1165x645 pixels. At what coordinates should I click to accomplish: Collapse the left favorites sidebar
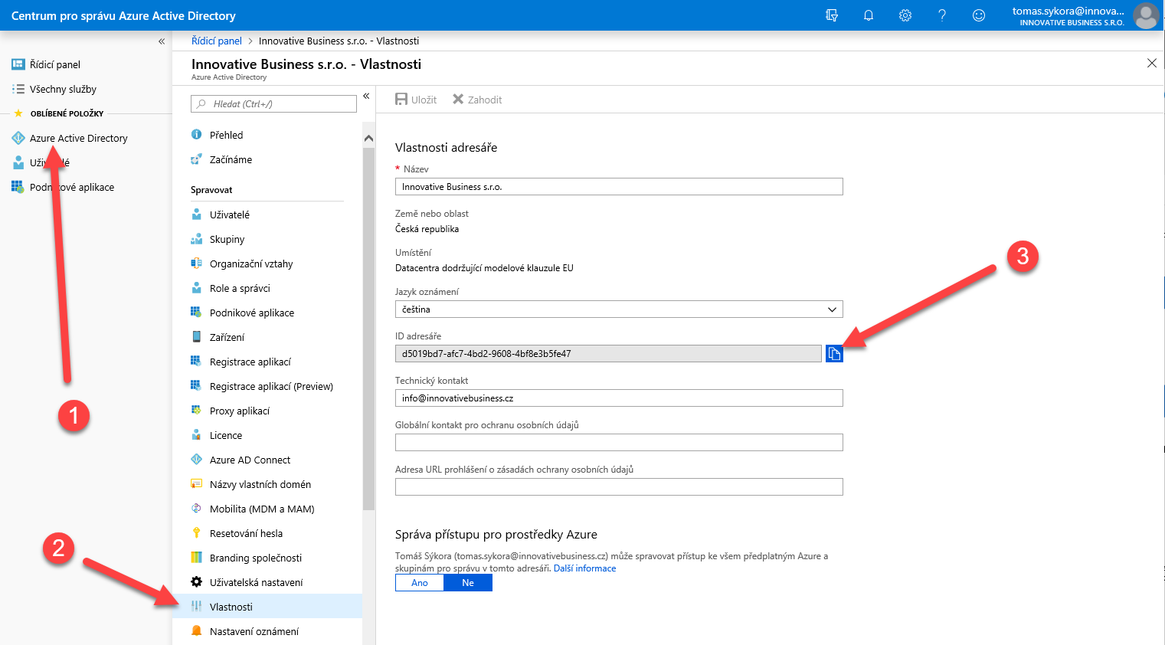(162, 41)
